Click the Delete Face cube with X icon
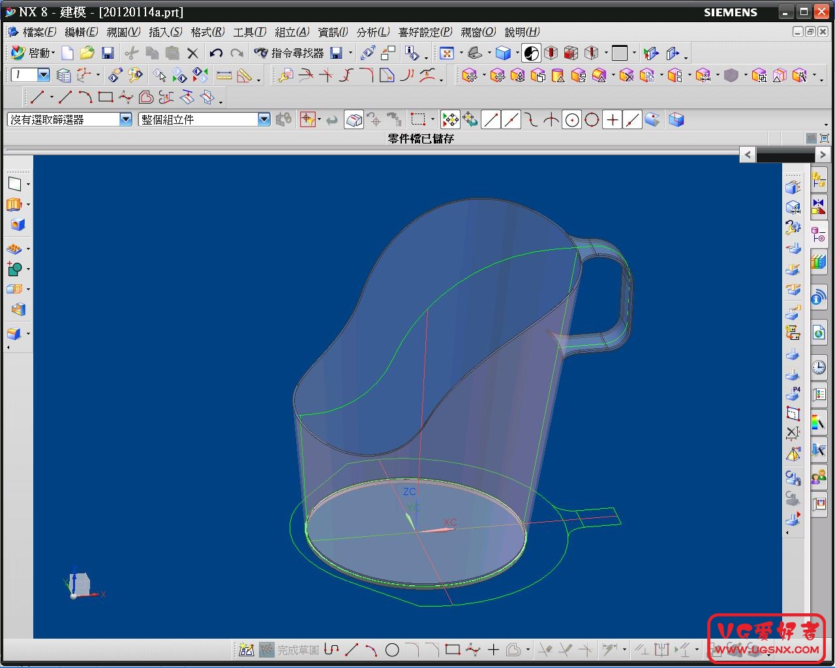Image resolution: width=835 pixels, height=668 pixels. click(x=626, y=76)
